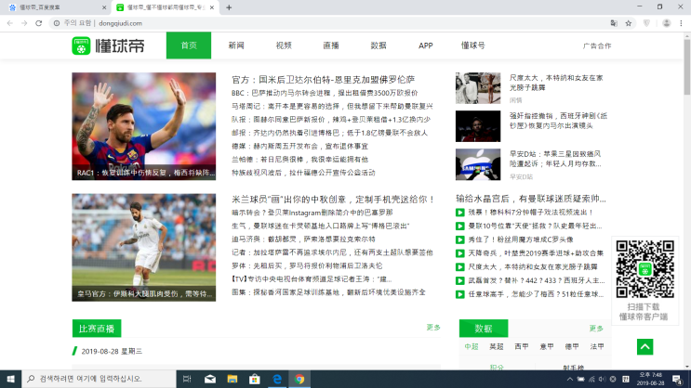Open Microsoft Store from the taskbar
The width and height of the screenshot is (691, 388).
click(x=255, y=379)
